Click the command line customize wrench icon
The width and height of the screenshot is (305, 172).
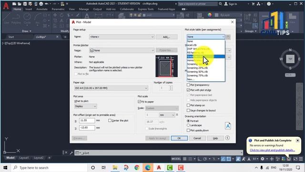coord(71,153)
